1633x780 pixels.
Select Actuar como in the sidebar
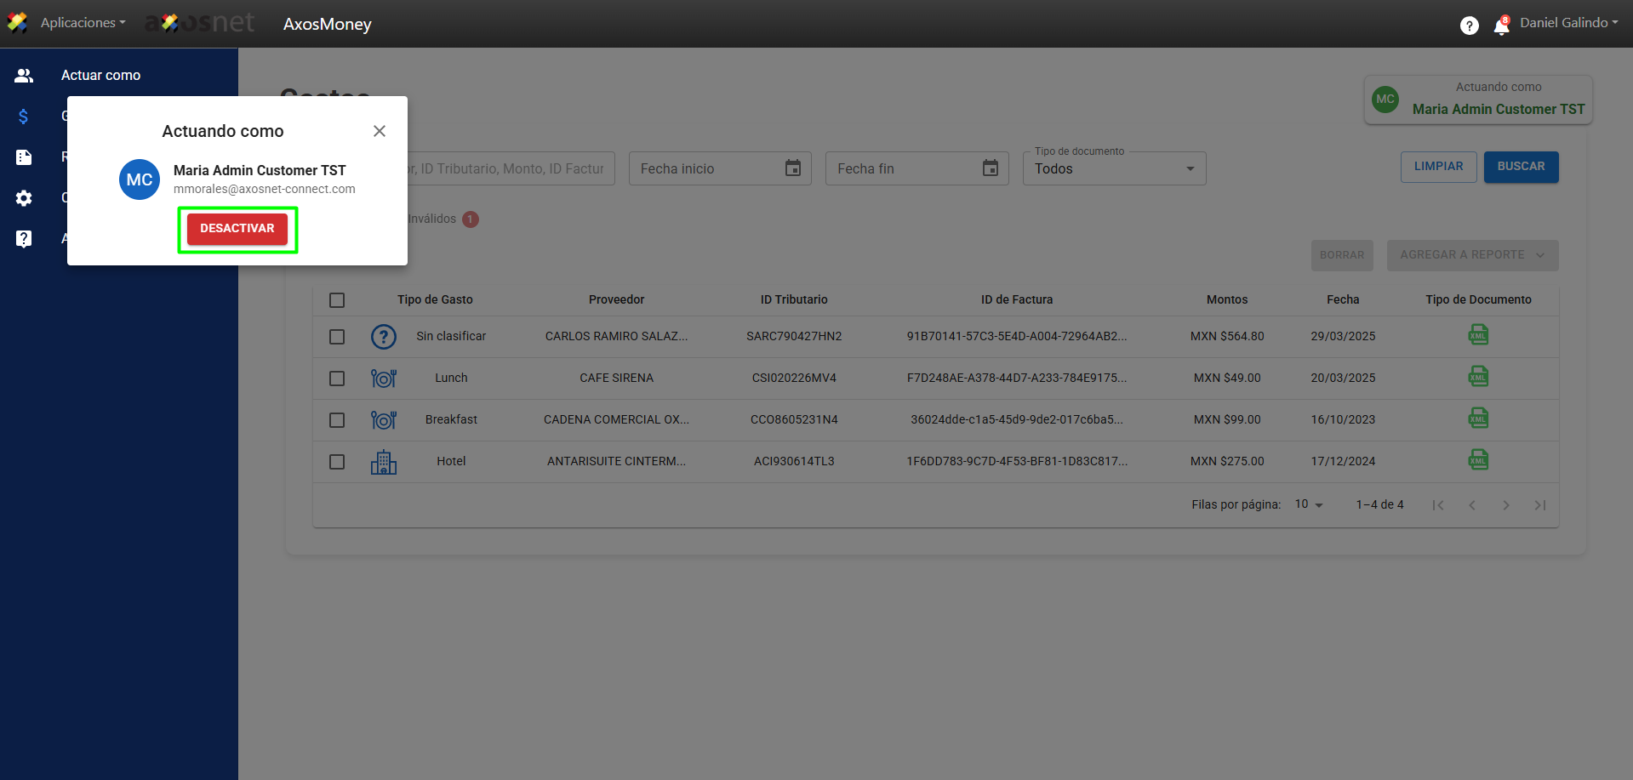[100, 76]
